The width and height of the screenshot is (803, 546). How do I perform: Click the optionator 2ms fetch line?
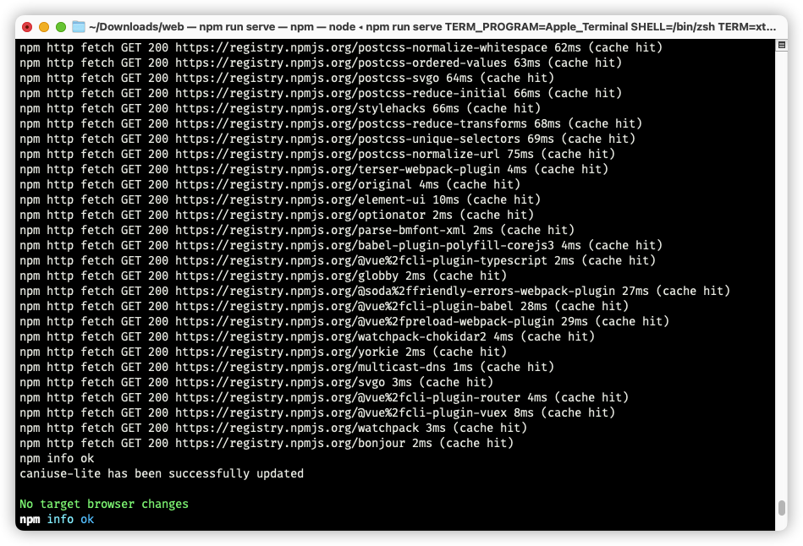click(277, 215)
